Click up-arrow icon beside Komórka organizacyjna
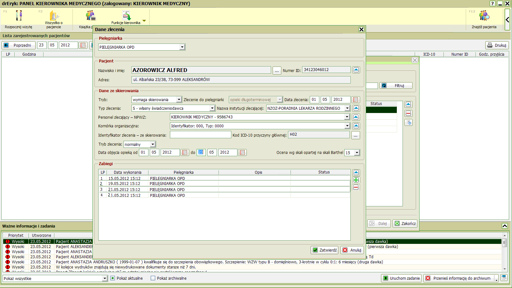 356,126
